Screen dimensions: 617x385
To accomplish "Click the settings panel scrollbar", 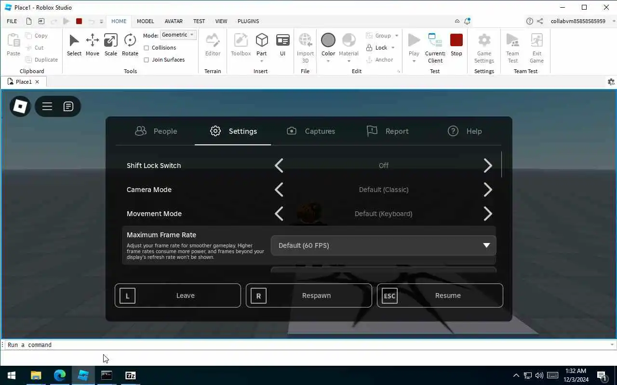I will point(502,165).
